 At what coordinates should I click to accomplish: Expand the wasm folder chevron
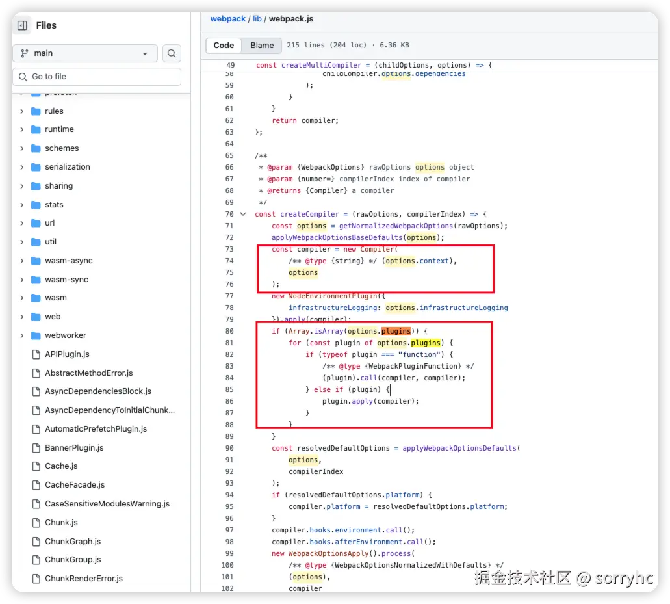click(x=22, y=298)
